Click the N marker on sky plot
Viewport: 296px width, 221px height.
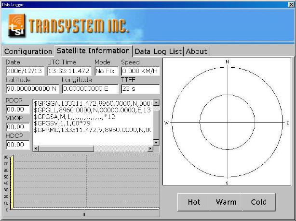coord(228,61)
